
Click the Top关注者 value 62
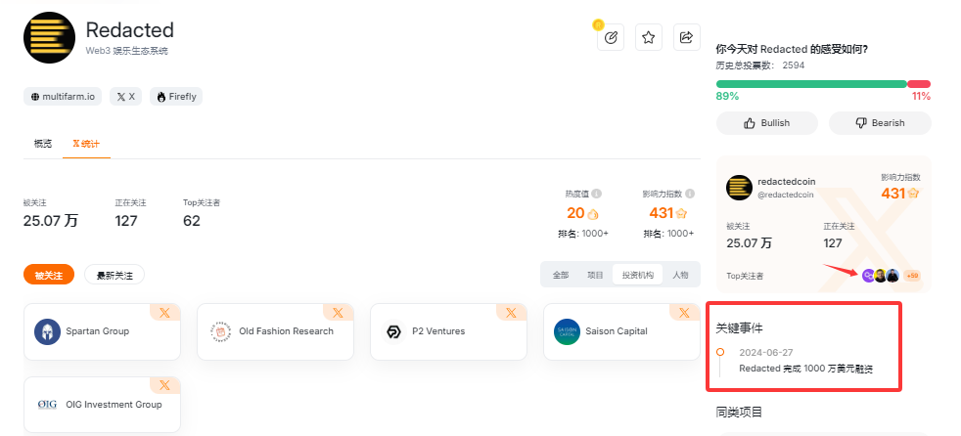point(192,221)
